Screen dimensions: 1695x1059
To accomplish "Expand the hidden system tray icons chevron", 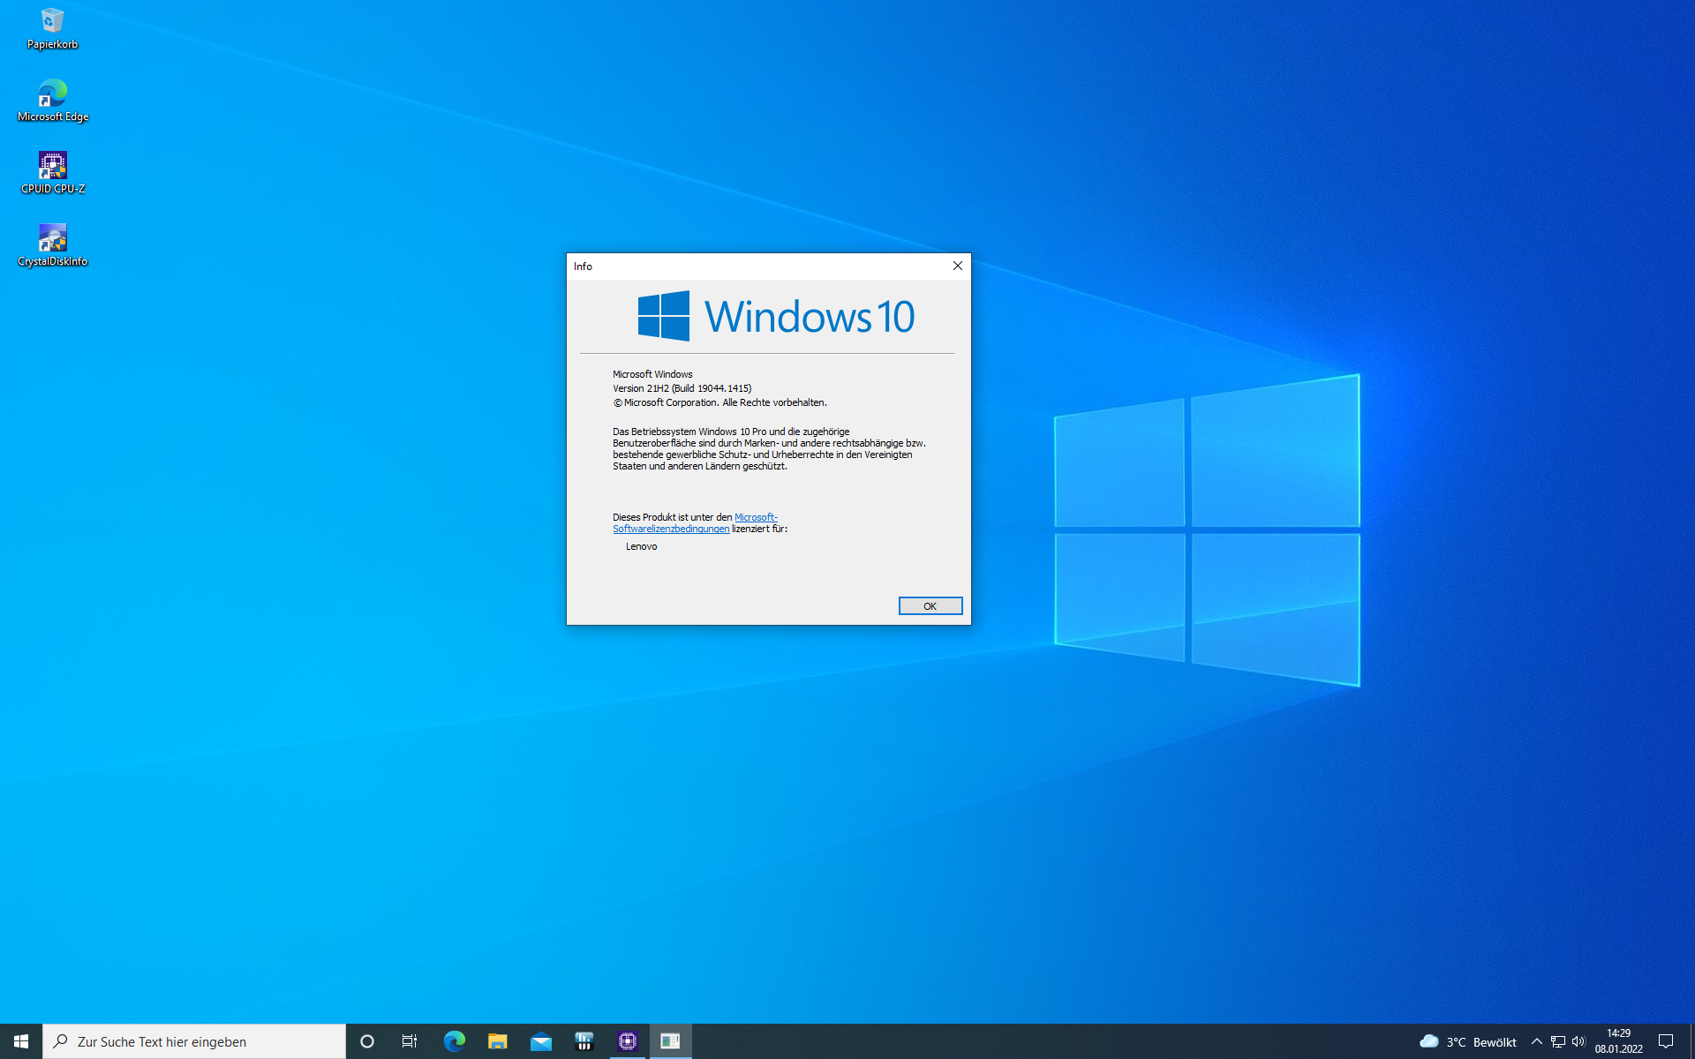I will click(x=1536, y=1041).
